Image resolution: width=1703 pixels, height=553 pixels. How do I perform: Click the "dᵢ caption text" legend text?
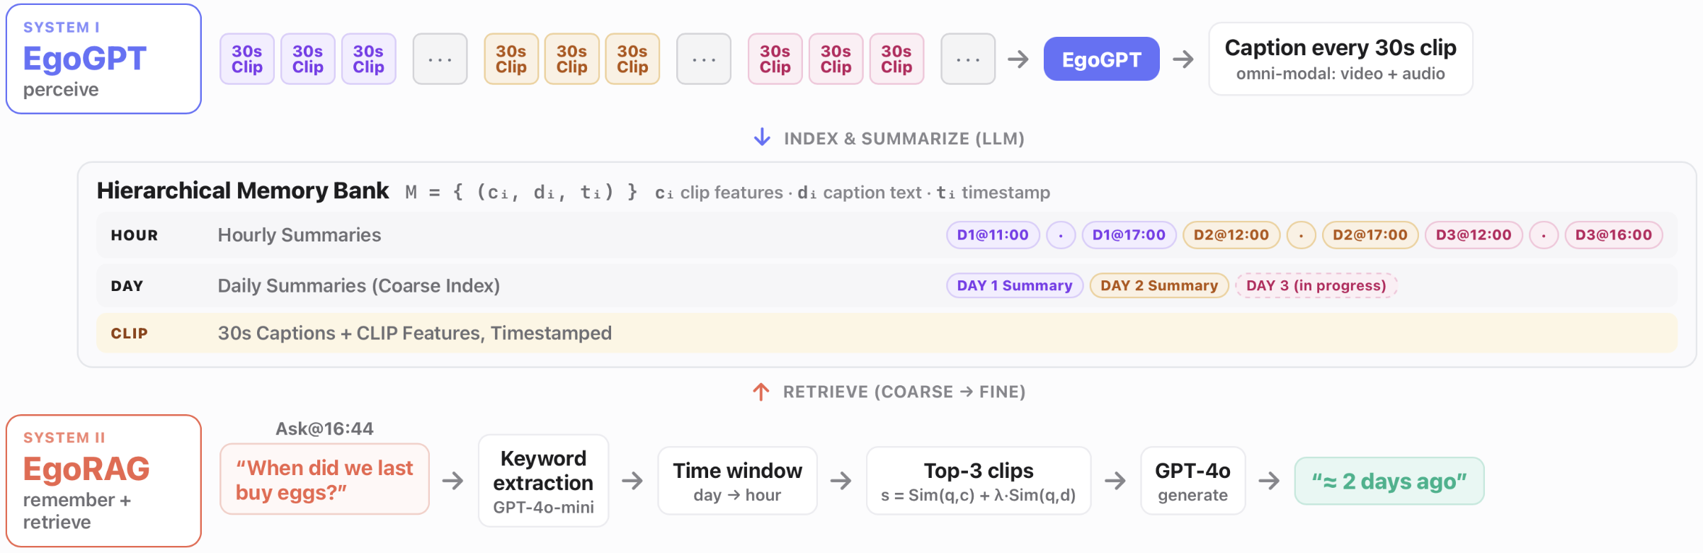point(860,193)
